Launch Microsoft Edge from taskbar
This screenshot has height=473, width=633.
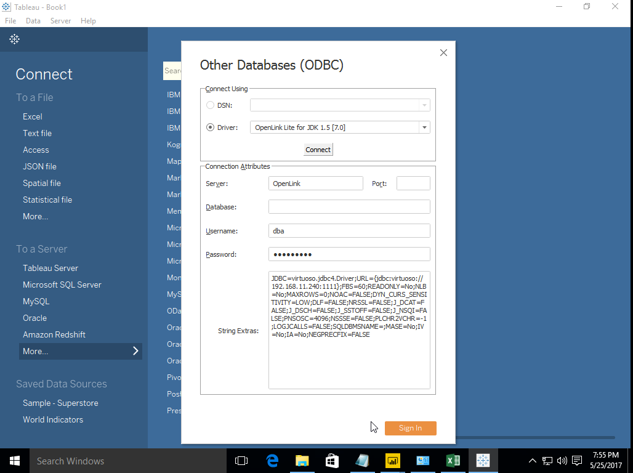(272, 461)
